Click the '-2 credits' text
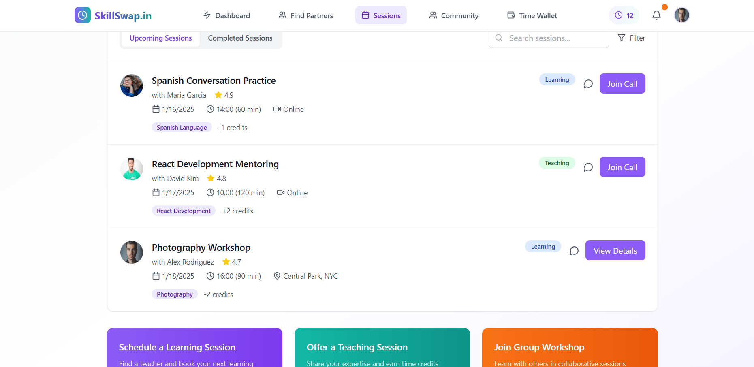This screenshot has height=367, width=754. pyautogui.click(x=219, y=294)
